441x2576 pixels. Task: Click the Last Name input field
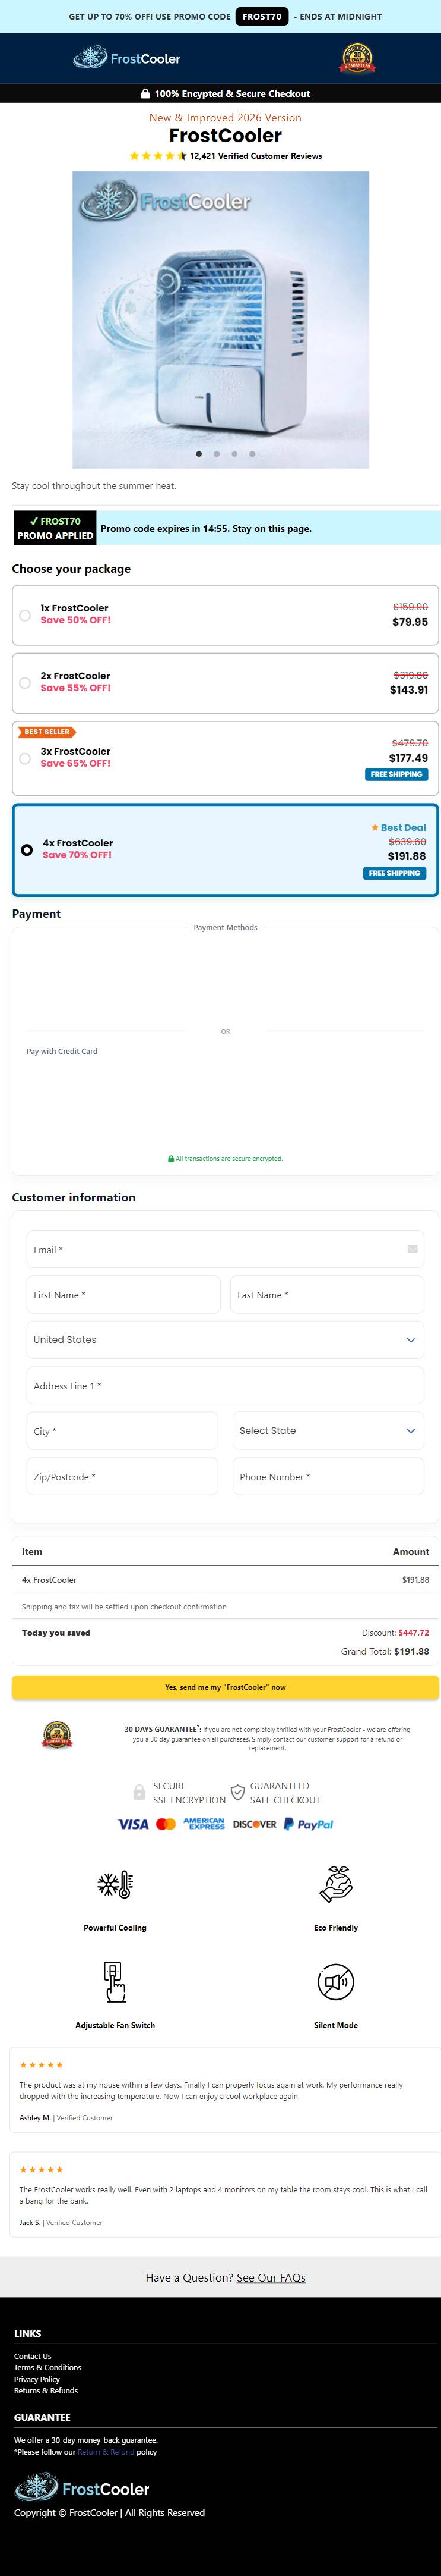pos(327,1295)
